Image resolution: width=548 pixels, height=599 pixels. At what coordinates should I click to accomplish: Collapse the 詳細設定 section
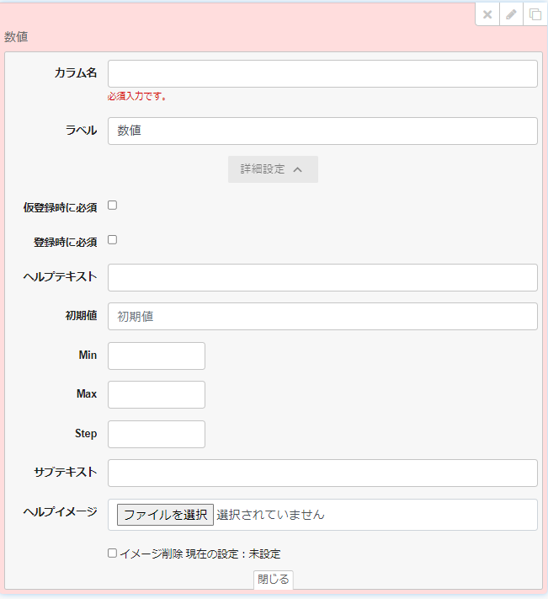273,169
